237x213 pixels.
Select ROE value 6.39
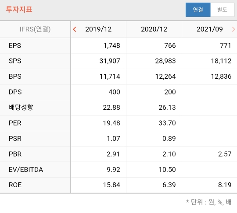coord(169,185)
